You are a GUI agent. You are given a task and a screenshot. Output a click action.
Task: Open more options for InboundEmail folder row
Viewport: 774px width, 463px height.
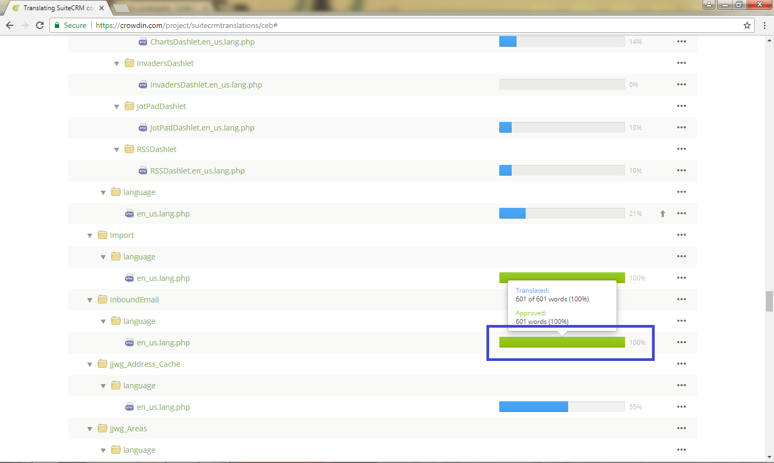682,299
